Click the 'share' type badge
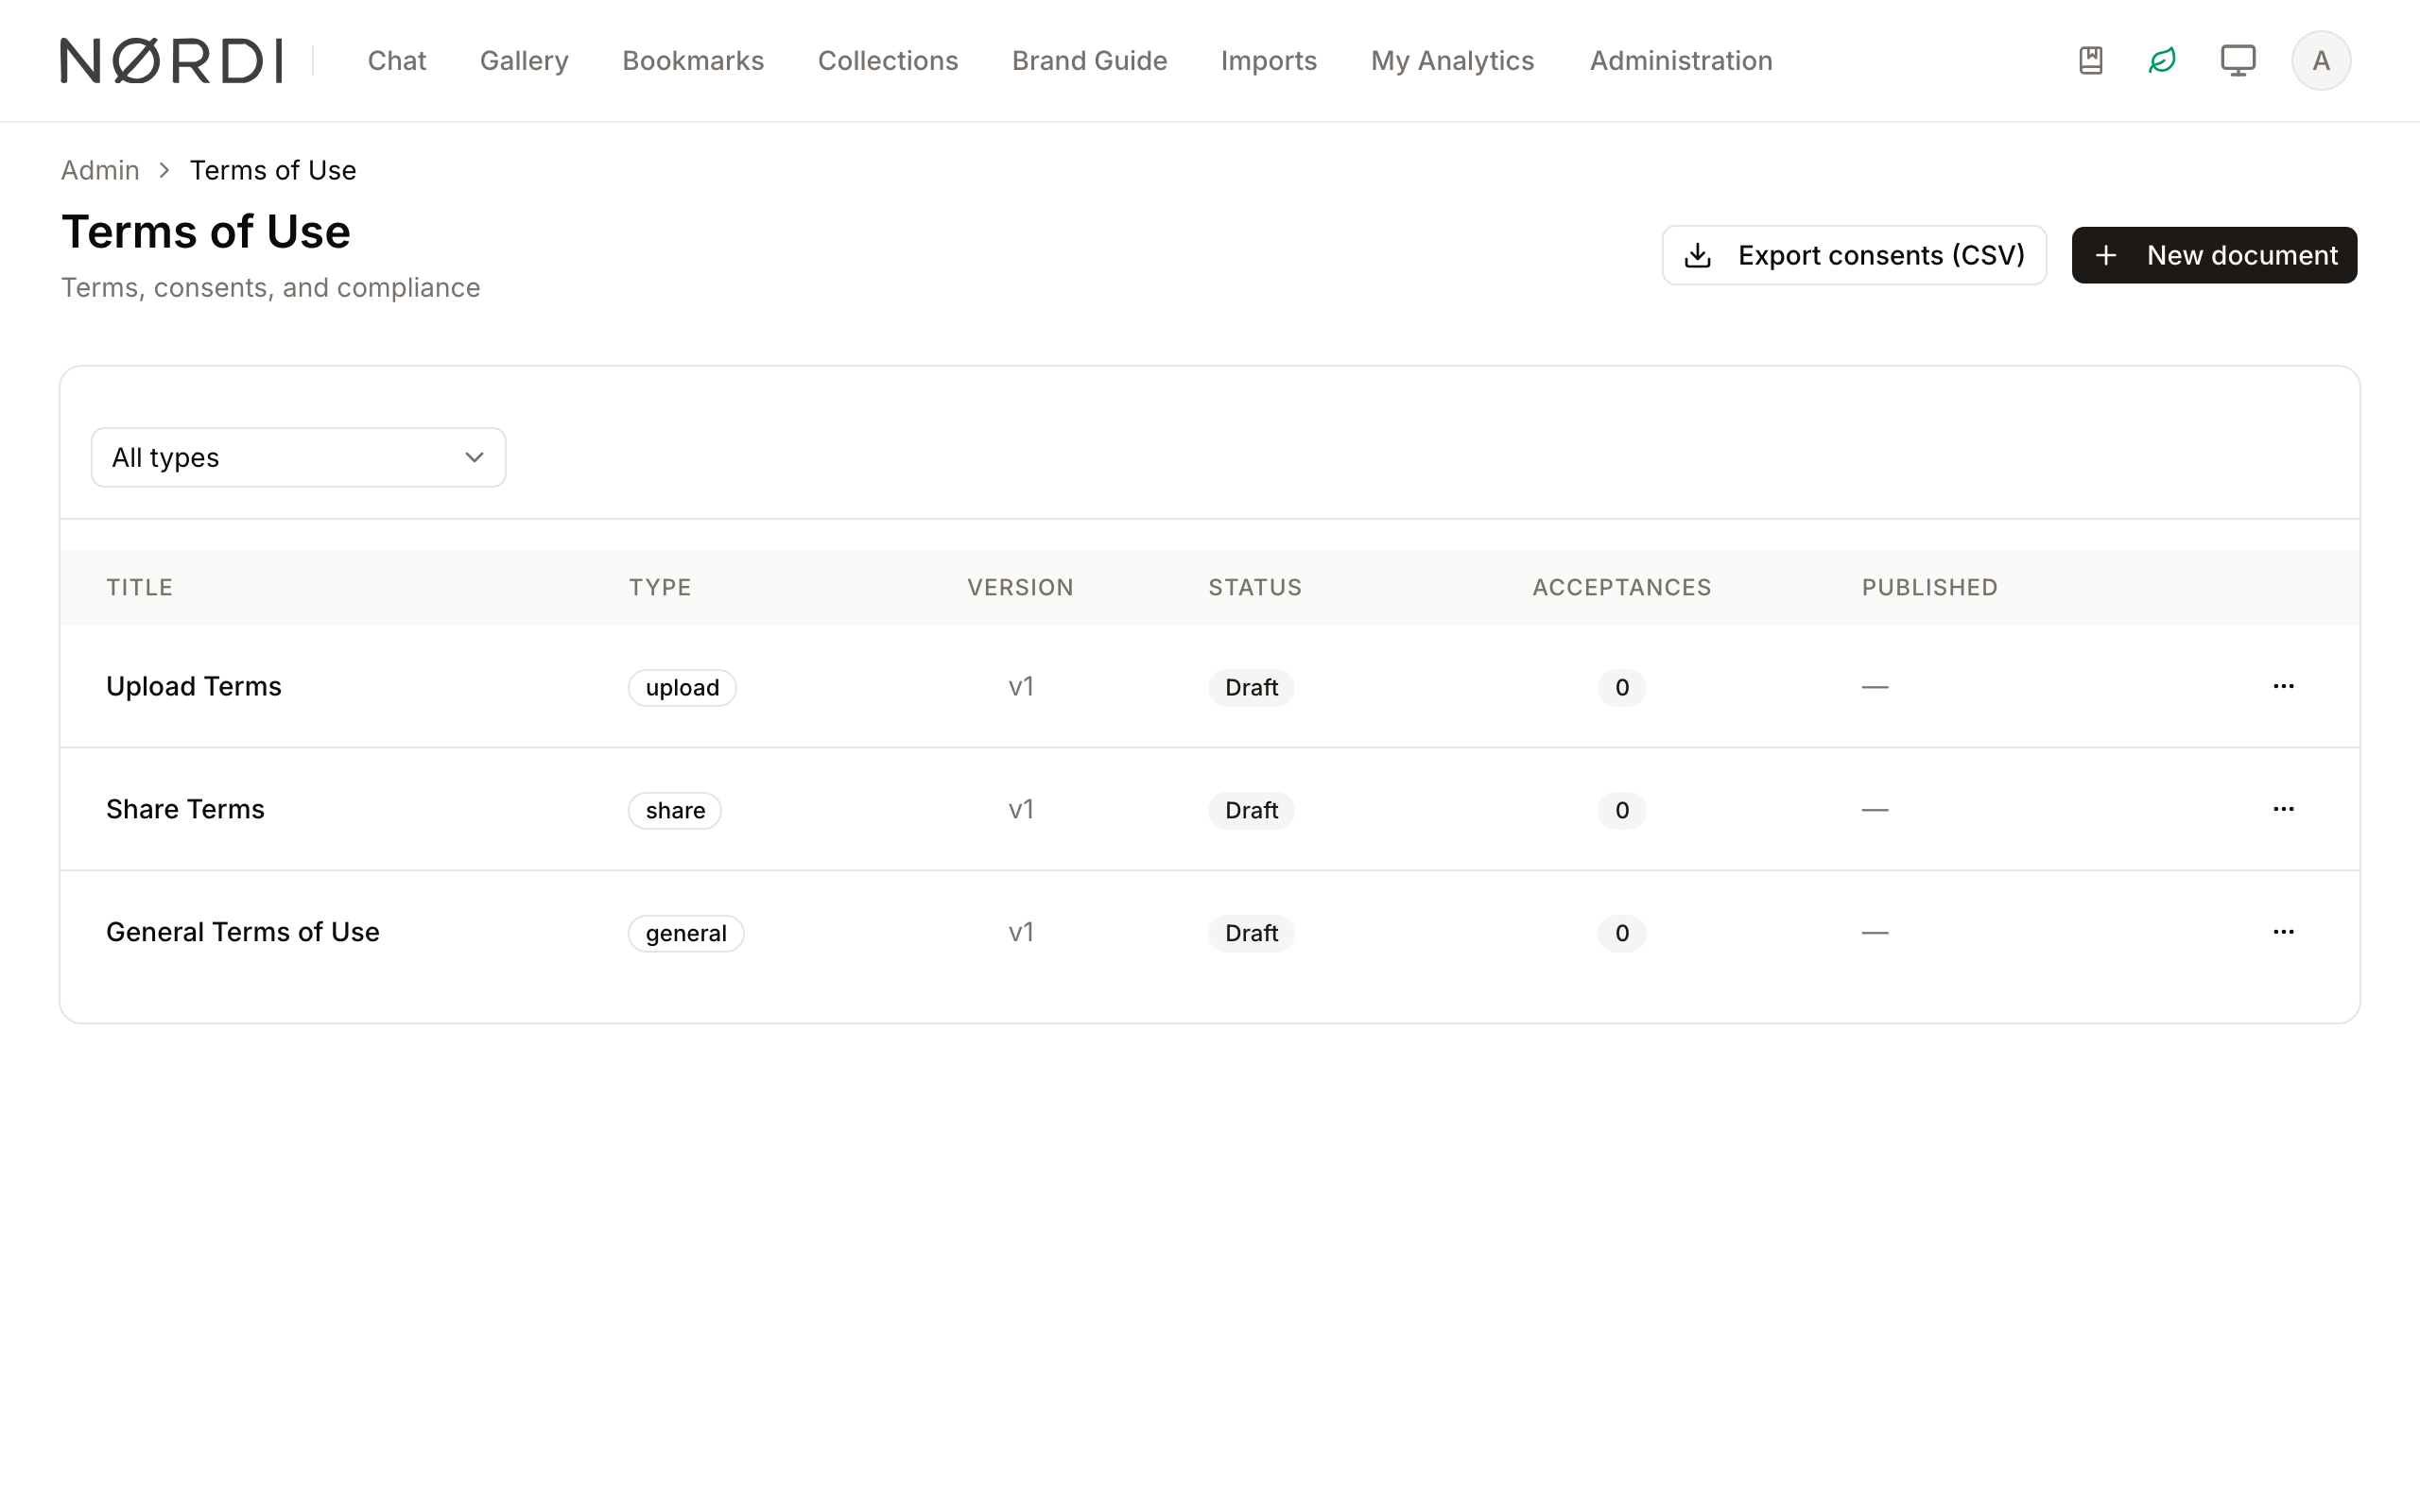2420x1512 pixels. point(675,811)
